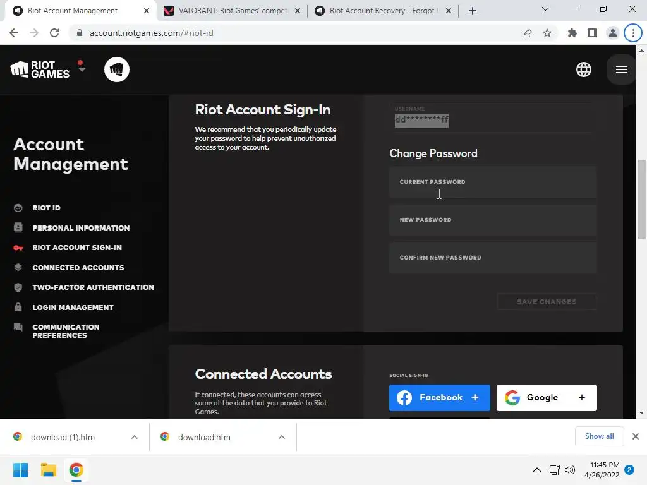Switch to the VALORANT browser tab
Viewport: 647px width, 485px height.
[233, 11]
